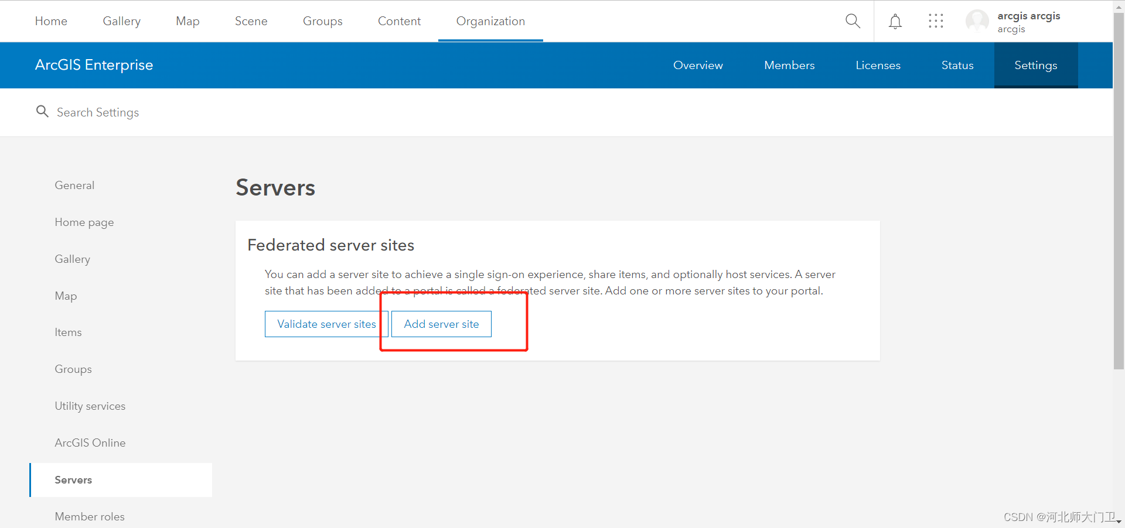Open Groups settings in the sidebar

pyautogui.click(x=73, y=369)
